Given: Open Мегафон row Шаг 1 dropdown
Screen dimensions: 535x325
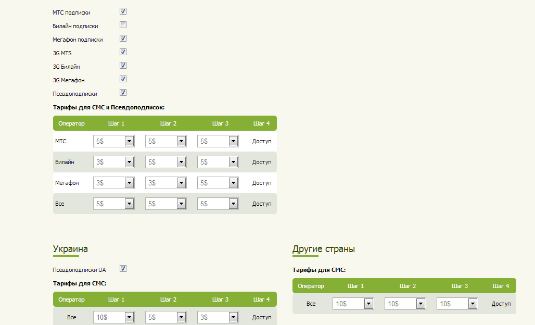Looking at the screenshot, I should (x=114, y=183).
